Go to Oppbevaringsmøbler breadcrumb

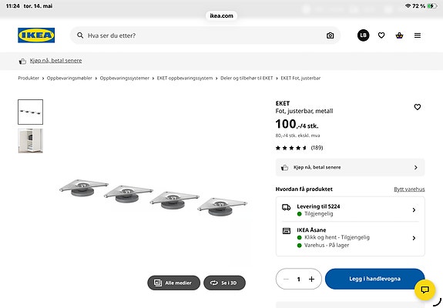(x=69, y=79)
